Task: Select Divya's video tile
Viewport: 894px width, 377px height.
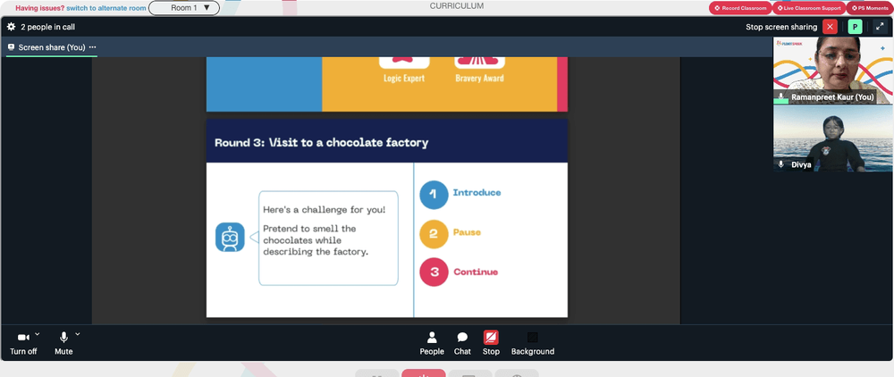Action: point(833,138)
